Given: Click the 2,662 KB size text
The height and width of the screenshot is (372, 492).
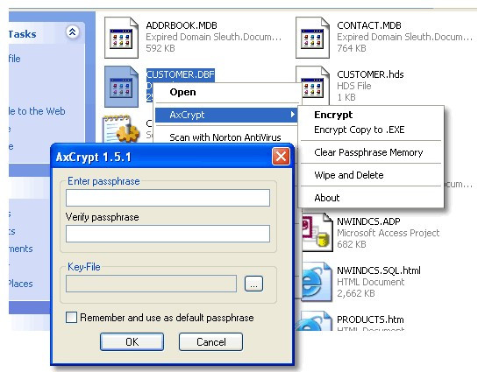Looking at the screenshot, I should pos(356,293).
